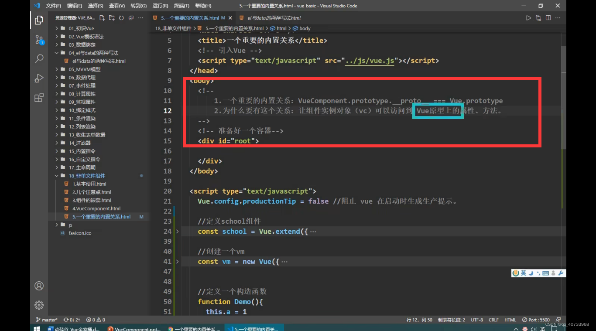Screen dimensions: 596x331
Task: Open the Run and Debug view
Action: tap(39, 78)
